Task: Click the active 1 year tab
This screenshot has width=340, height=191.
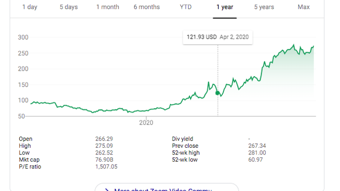Action: click(224, 7)
